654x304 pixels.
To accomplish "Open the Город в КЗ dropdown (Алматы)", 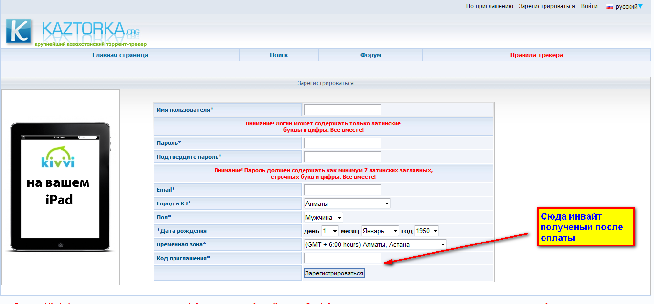I will (x=347, y=203).
